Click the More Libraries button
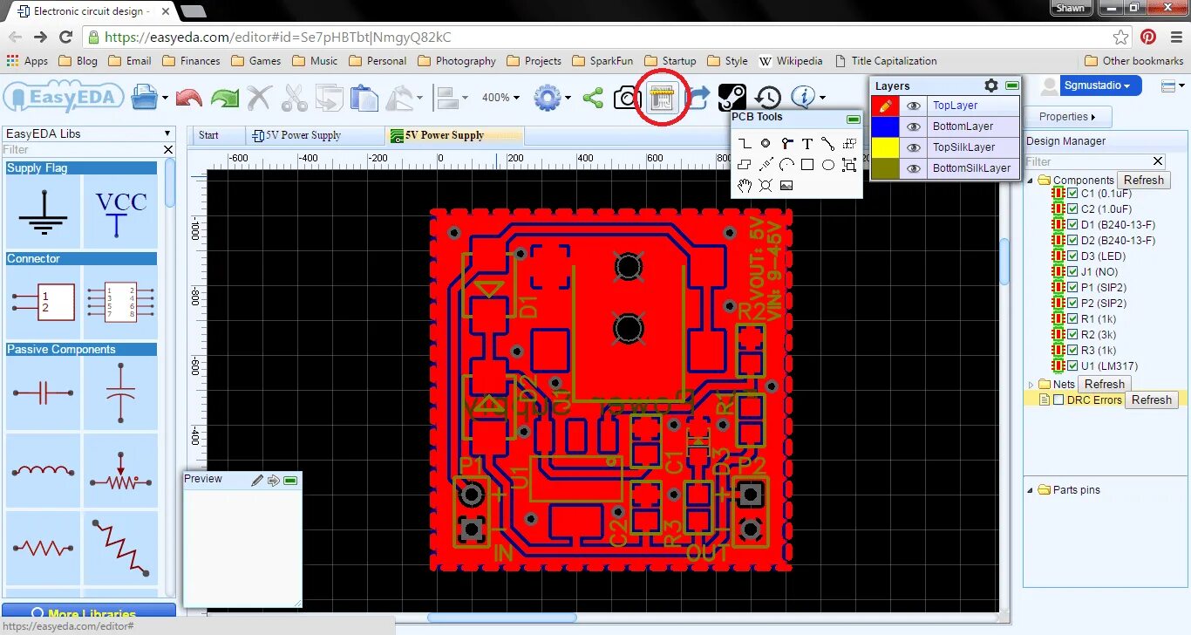This screenshot has width=1191, height=635. [x=89, y=613]
